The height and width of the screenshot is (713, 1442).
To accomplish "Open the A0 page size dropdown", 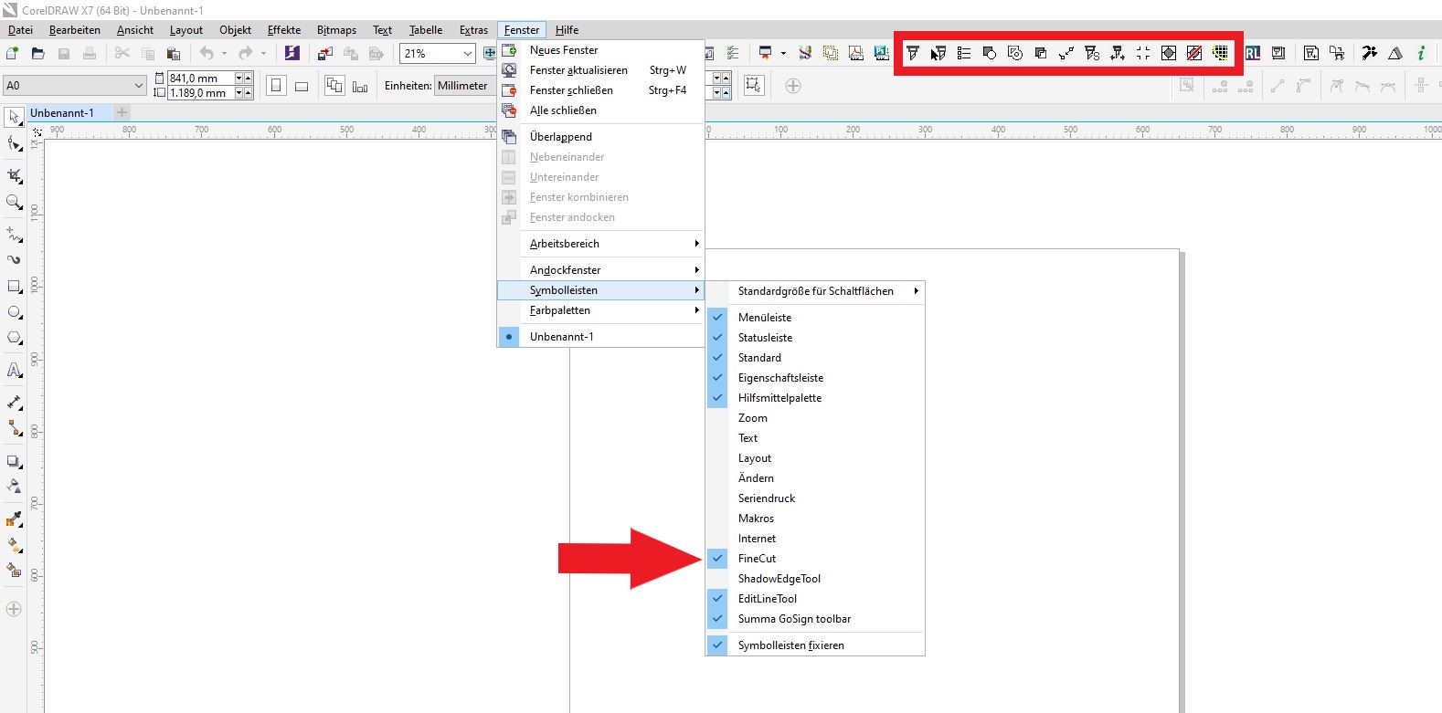I will (139, 86).
